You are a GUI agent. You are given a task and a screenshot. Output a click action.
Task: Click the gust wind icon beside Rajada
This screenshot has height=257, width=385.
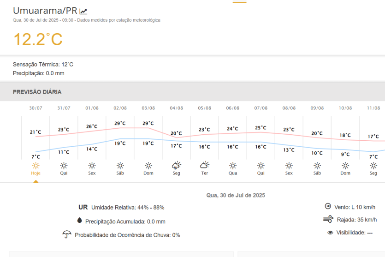tap(328, 219)
